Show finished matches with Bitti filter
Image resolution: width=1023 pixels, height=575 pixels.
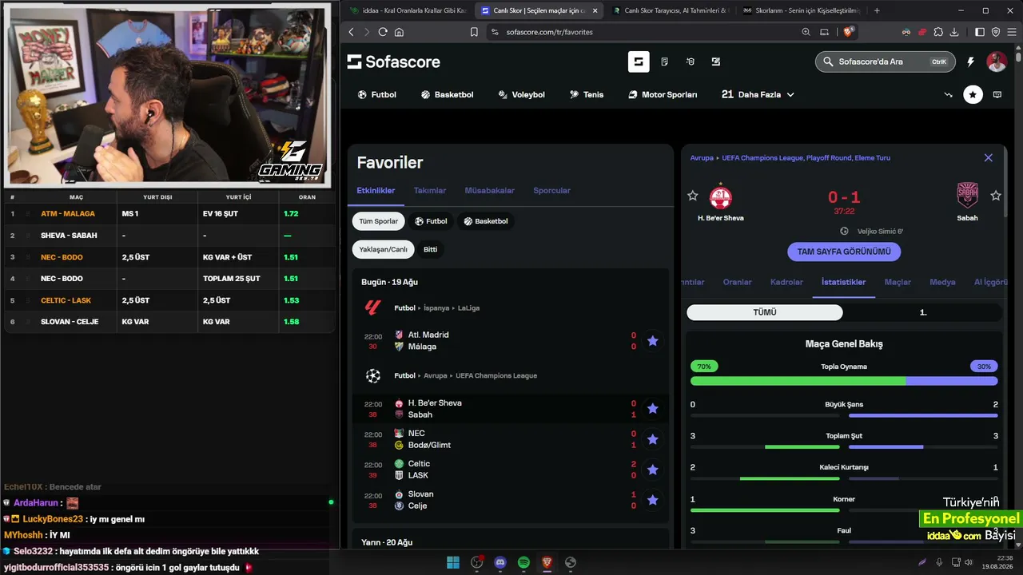[430, 249]
